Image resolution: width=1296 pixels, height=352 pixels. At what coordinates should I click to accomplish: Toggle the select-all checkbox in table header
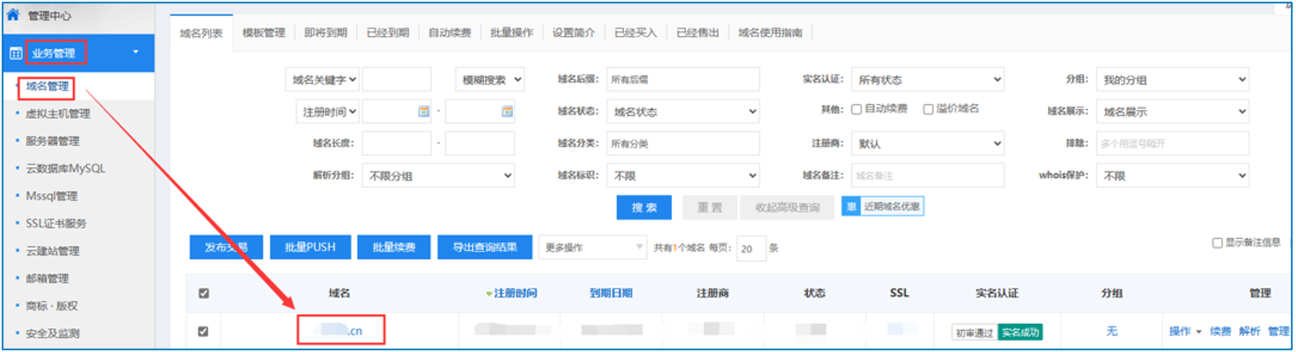[204, 293]
